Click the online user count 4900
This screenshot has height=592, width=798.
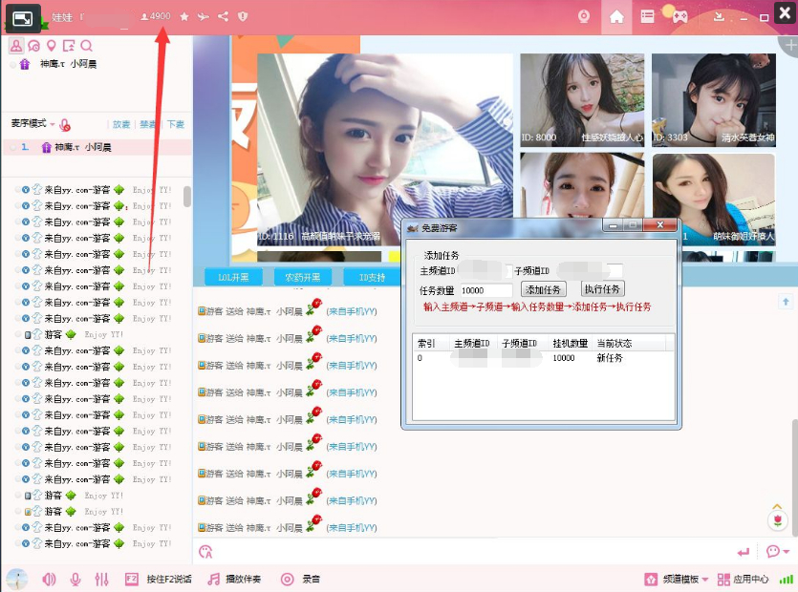tap(156, 16)
